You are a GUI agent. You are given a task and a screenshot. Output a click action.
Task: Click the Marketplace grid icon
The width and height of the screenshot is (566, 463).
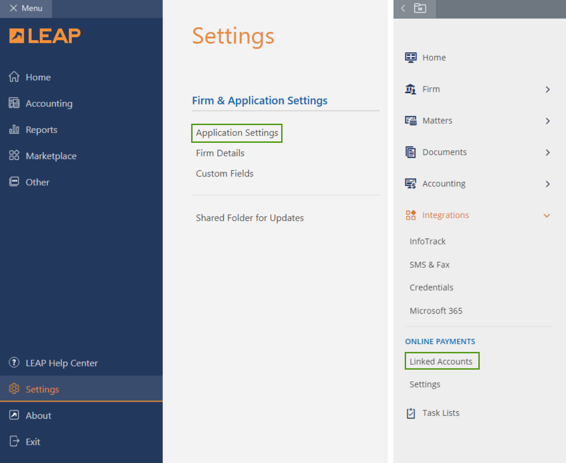click(14, 155)
